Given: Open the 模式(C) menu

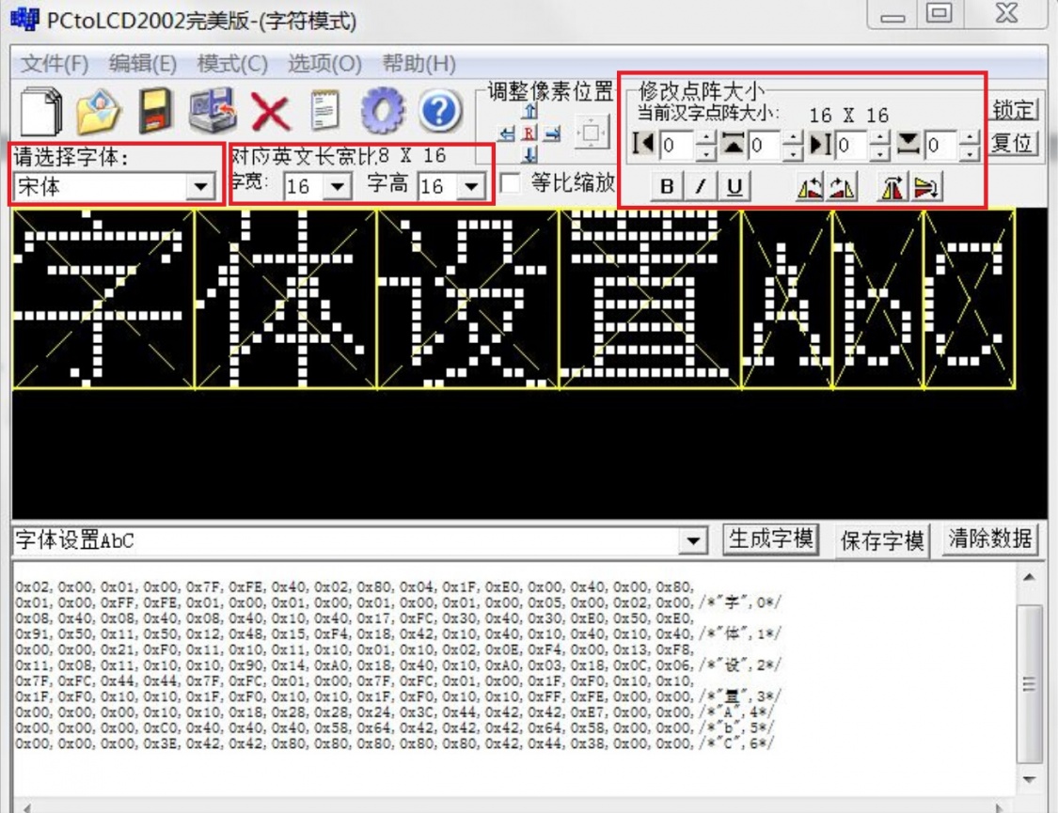Looking at the screenshot, I should pyautogui.click(x=232, y=64).
